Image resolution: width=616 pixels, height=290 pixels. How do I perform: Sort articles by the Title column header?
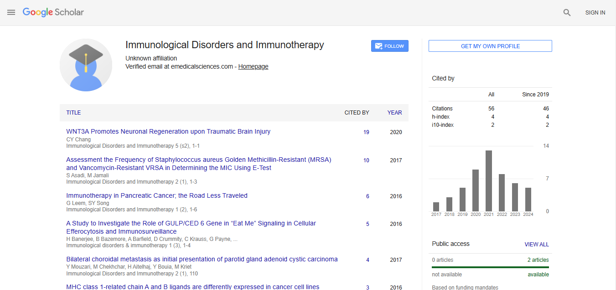[73, 113]
